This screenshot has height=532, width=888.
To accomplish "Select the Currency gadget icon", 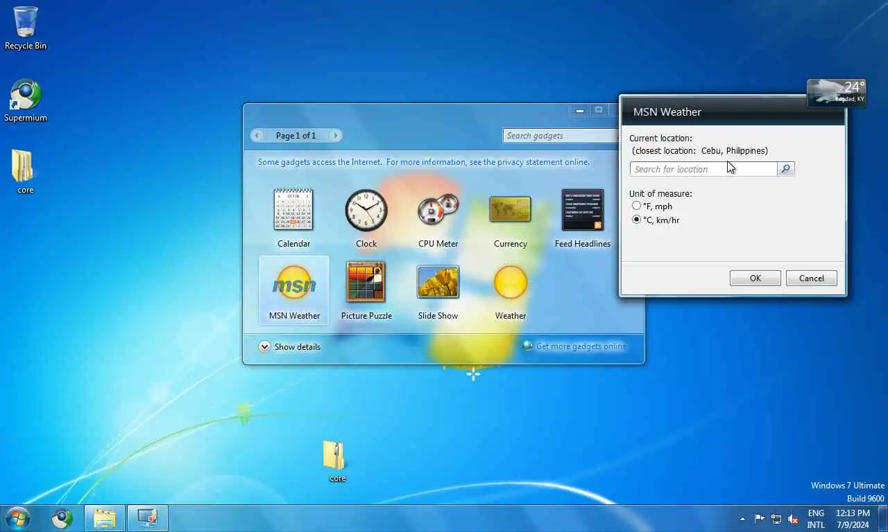I will (x=510, y=209).
